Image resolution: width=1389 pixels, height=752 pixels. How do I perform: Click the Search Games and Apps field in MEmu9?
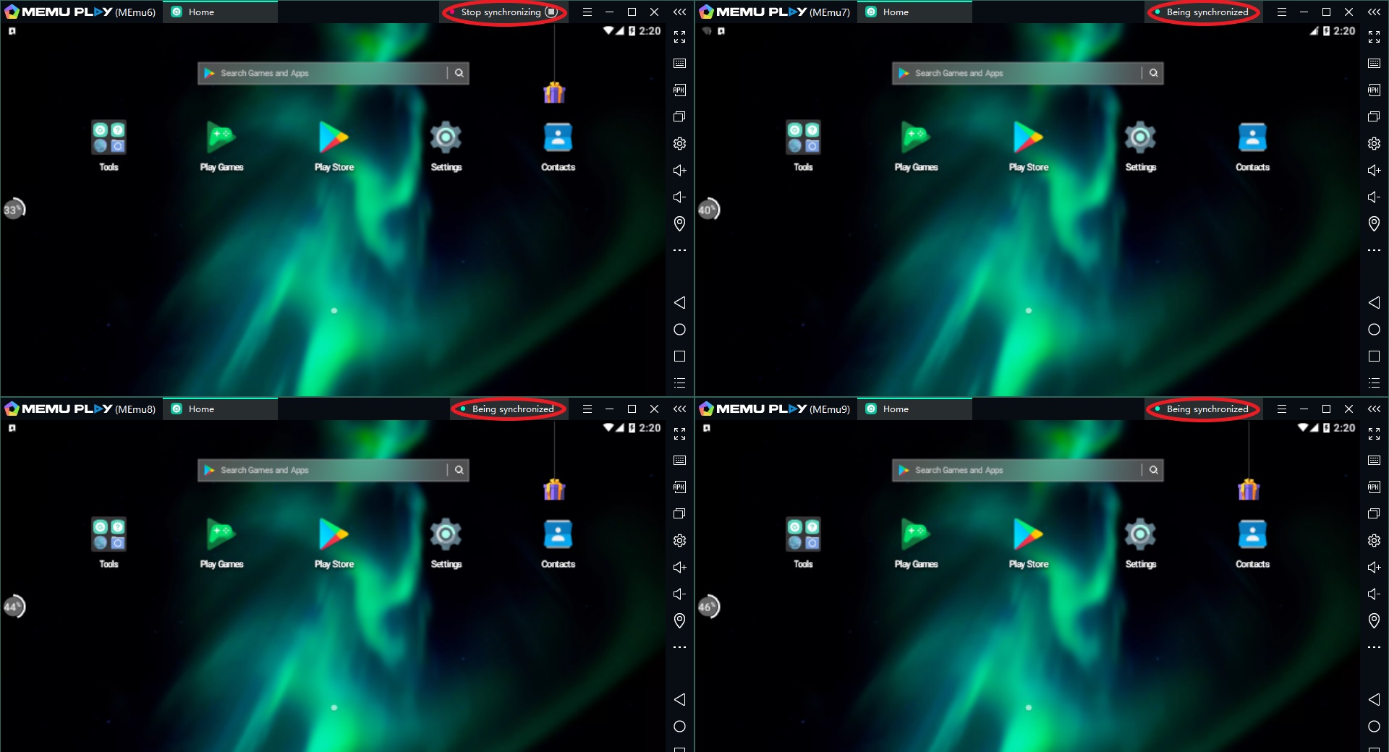tap(1016, 470)
